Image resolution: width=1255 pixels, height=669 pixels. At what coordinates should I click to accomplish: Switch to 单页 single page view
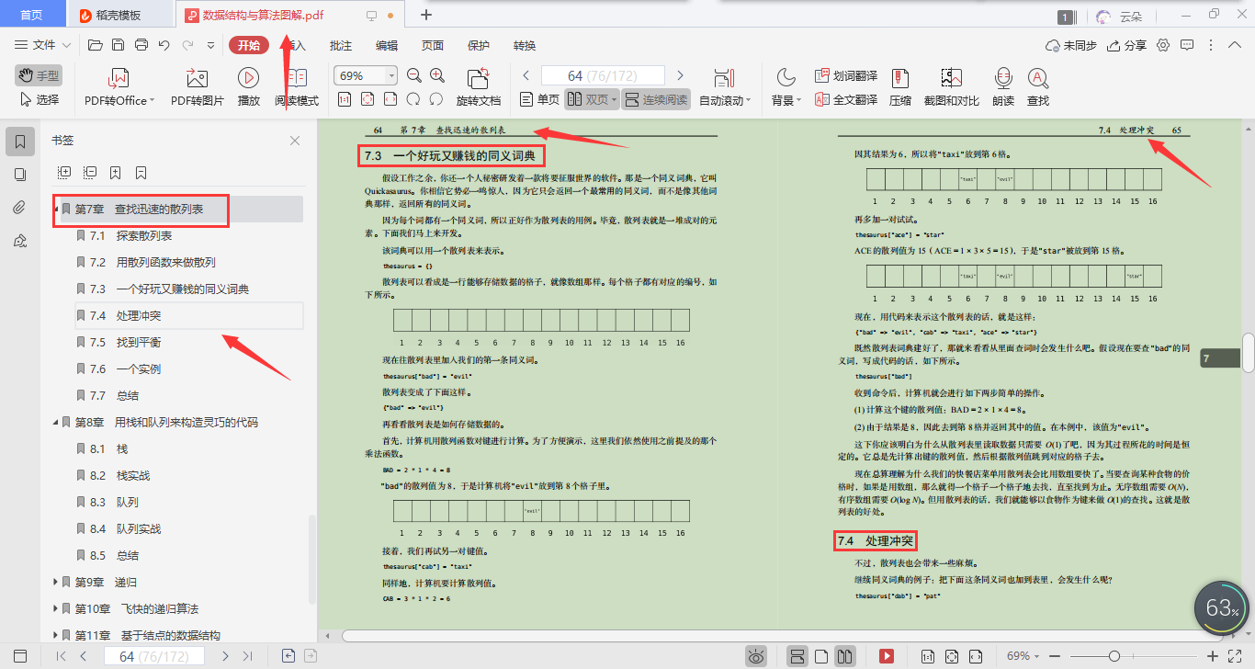point(539,99)
